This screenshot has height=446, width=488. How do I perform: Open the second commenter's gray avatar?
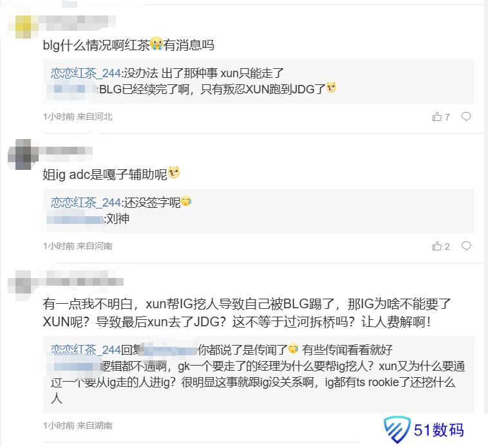23,154
